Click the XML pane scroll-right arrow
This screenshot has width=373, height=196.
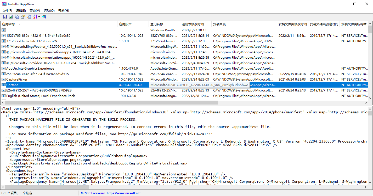(x=366, y=187)
